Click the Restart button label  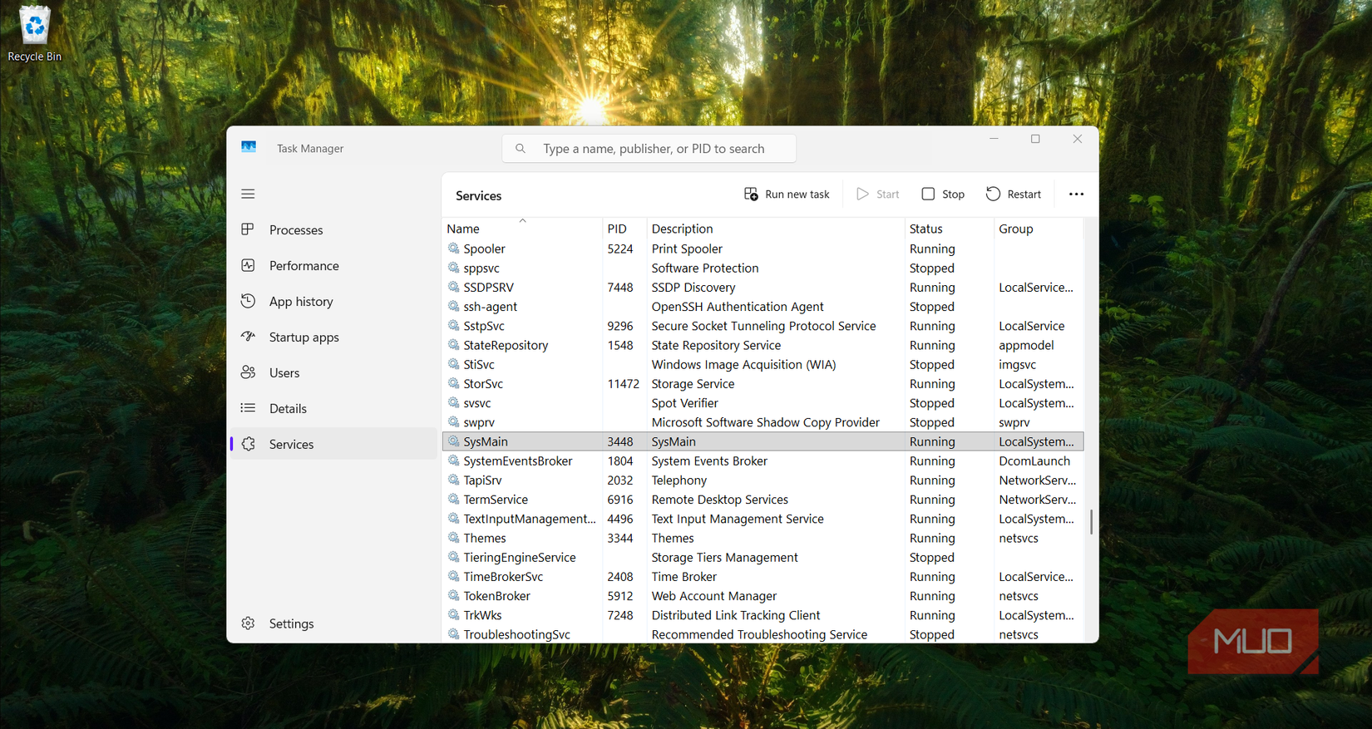click(x=1024, y=195)
